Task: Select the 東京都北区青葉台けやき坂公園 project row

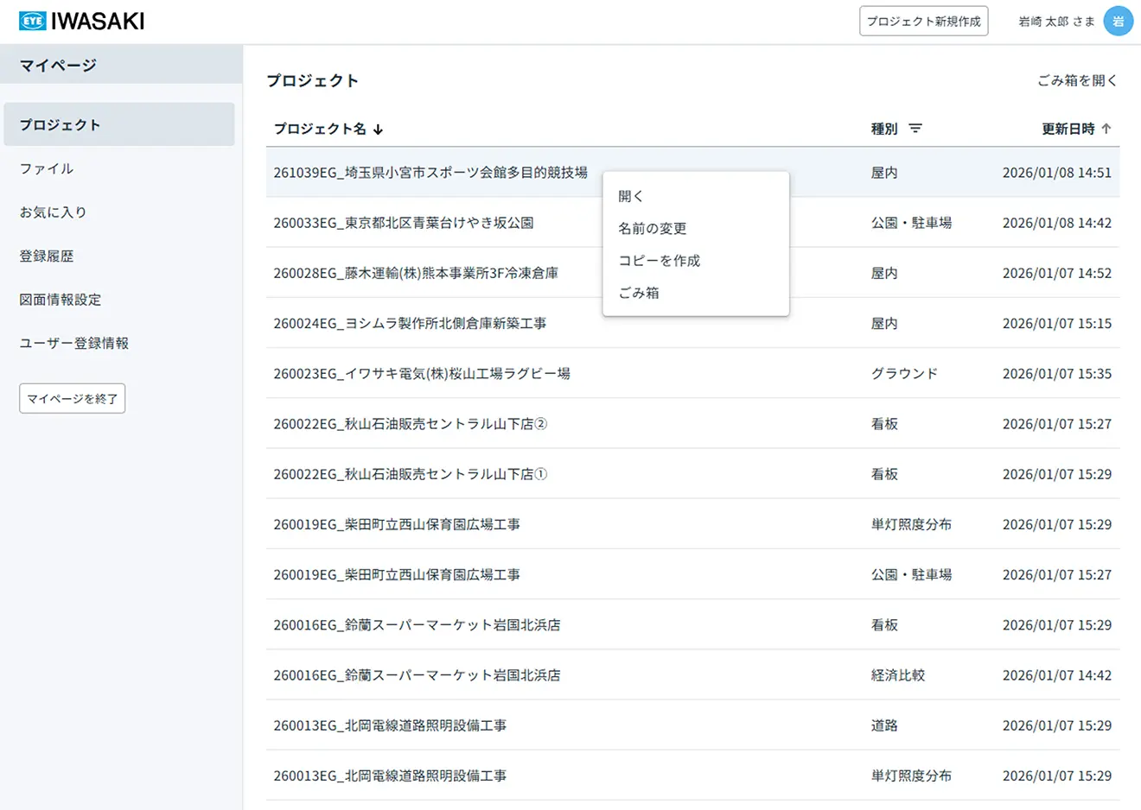Action: coord(404,223)
